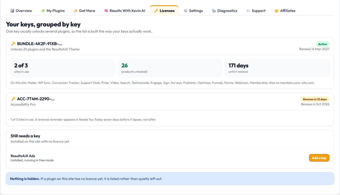Screen dimensions: 340x195
Task: Click the Settings gear icon
Action: coord(186,11)
